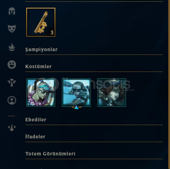Select the emotes smiley face icon
The width and height of the screenshot is (170, 169).
(12, 64)
